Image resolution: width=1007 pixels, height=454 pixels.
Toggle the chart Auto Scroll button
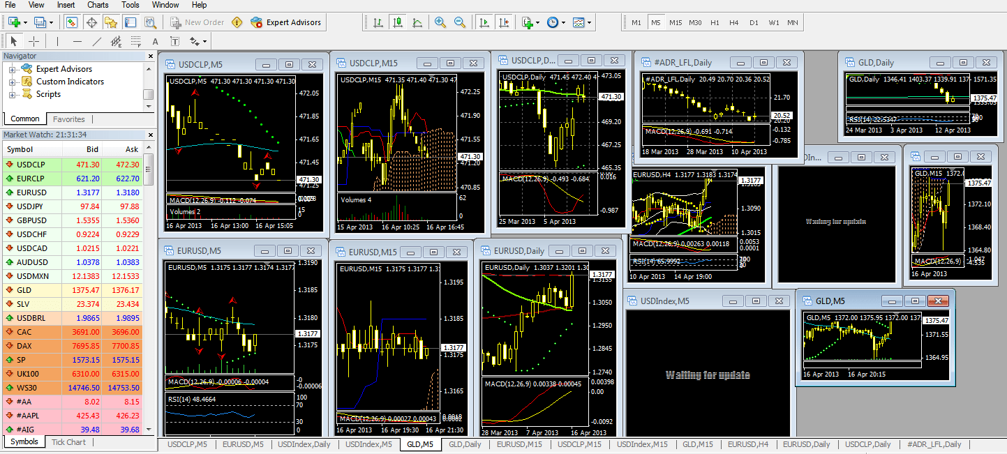484,22
